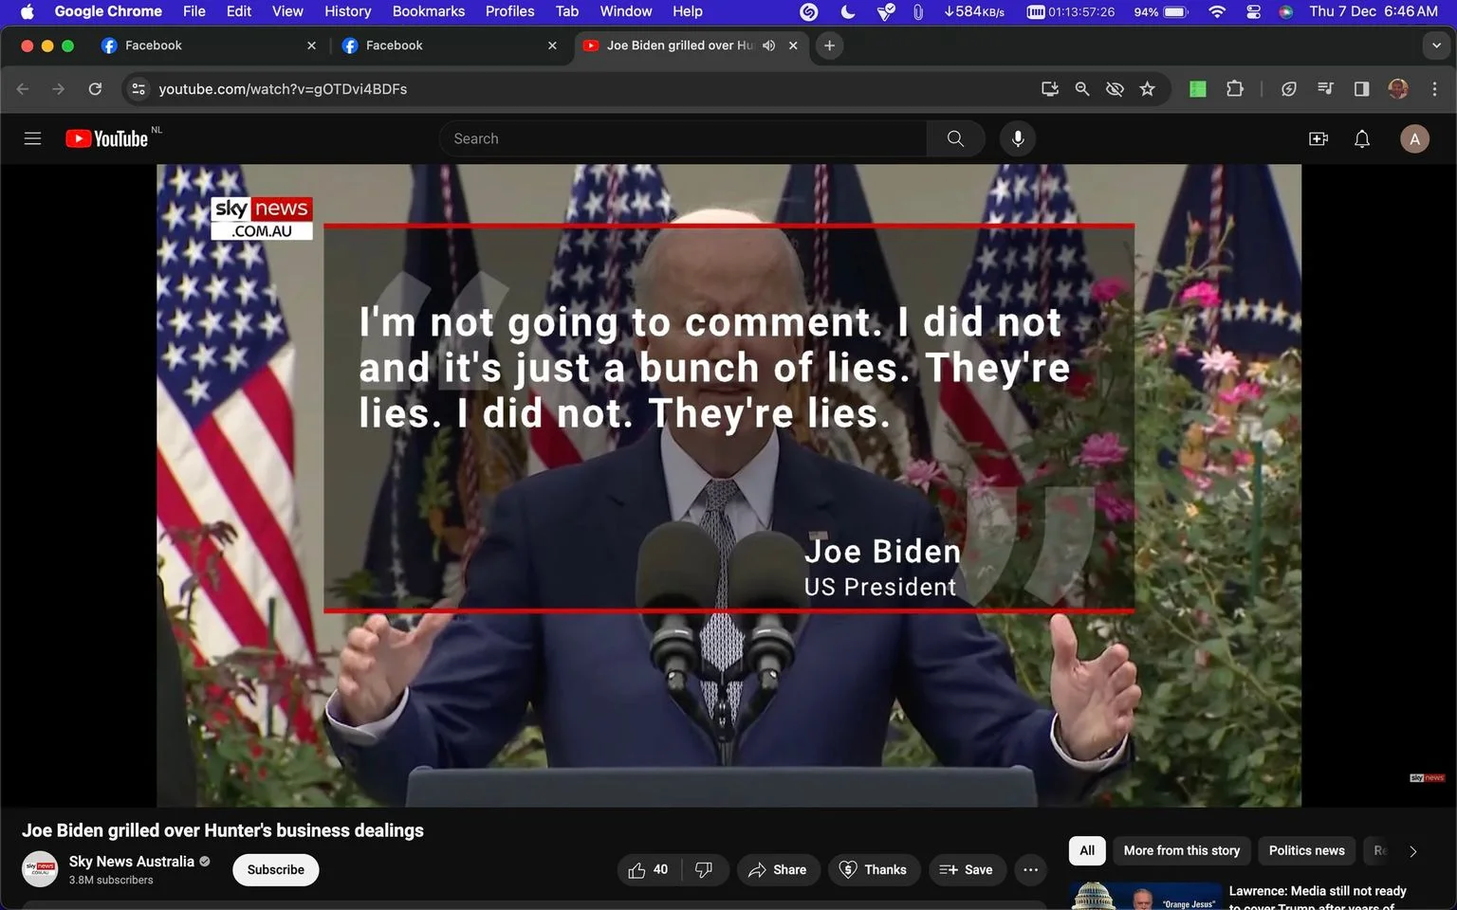1457x910 pixels.
Task: Open Chrome three-dot menu
Action: point(1434,89)
